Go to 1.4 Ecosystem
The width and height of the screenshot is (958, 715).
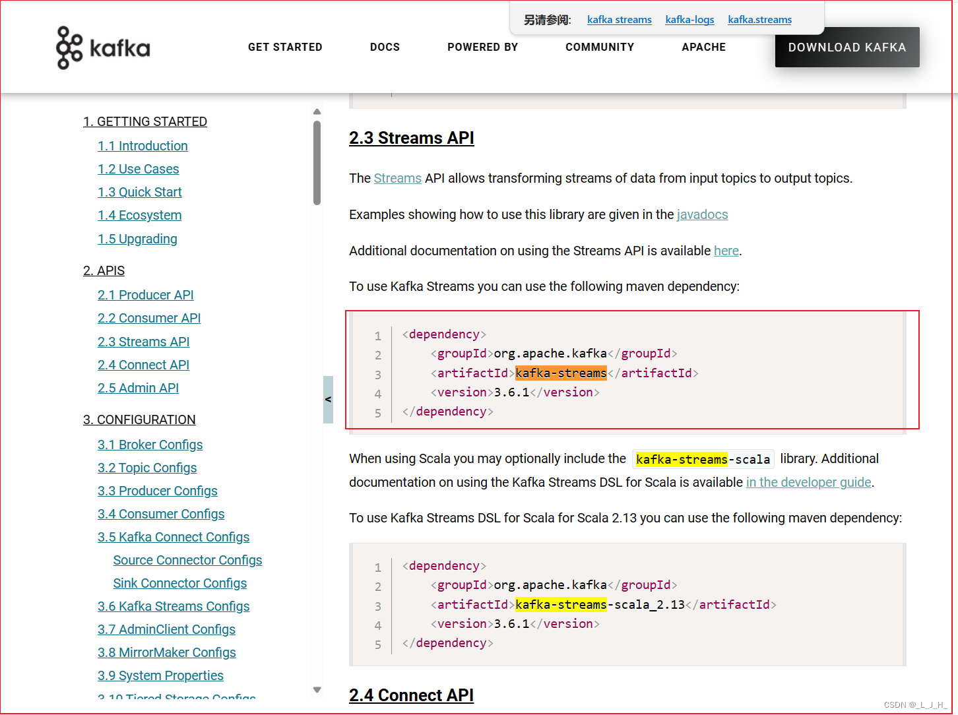[x=139, y=215]
